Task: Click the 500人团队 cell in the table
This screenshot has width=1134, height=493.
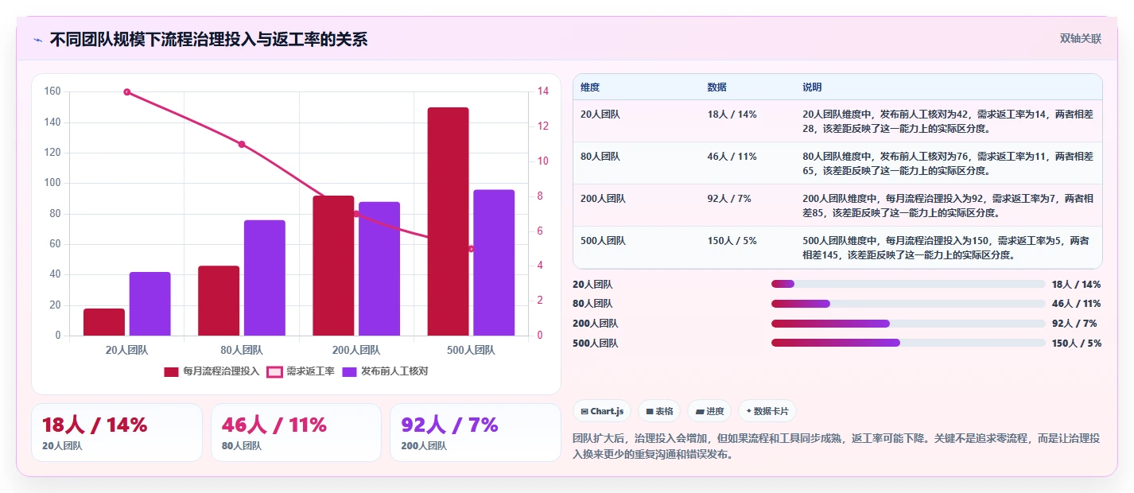Action: pos(603,241)
